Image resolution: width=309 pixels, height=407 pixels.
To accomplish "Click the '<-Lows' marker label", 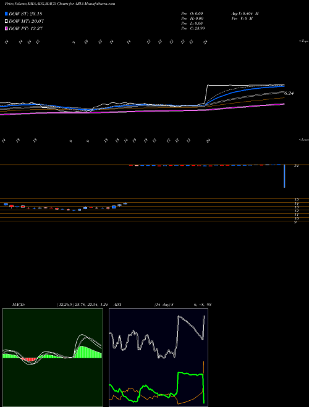I will 303,139.
